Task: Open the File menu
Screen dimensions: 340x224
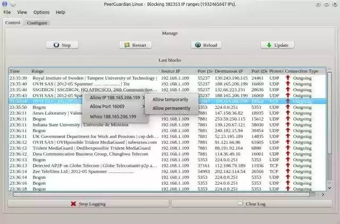Action: [7, 12]
